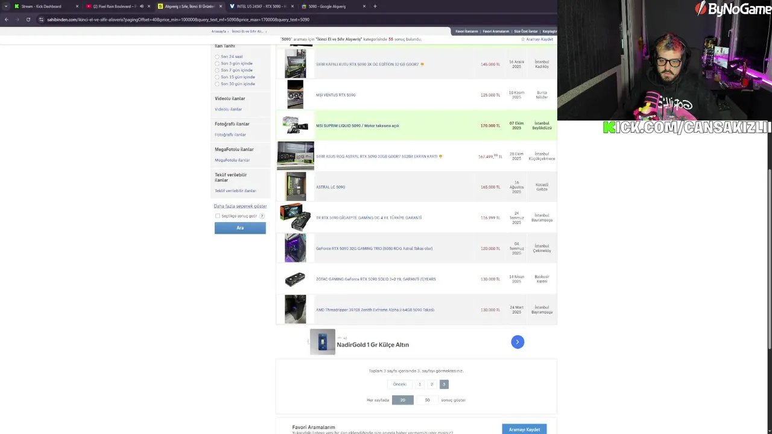Open the SIFIR ASUS ROG ASTRAL RTX 5090 listing
This screenshot has height=434, width=772.
point(376,157)
